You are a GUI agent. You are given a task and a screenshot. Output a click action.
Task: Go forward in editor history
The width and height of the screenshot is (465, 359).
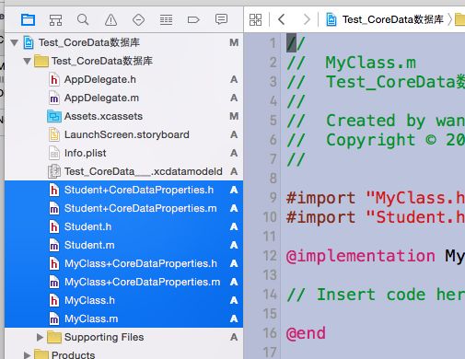[x=307, y=19]
